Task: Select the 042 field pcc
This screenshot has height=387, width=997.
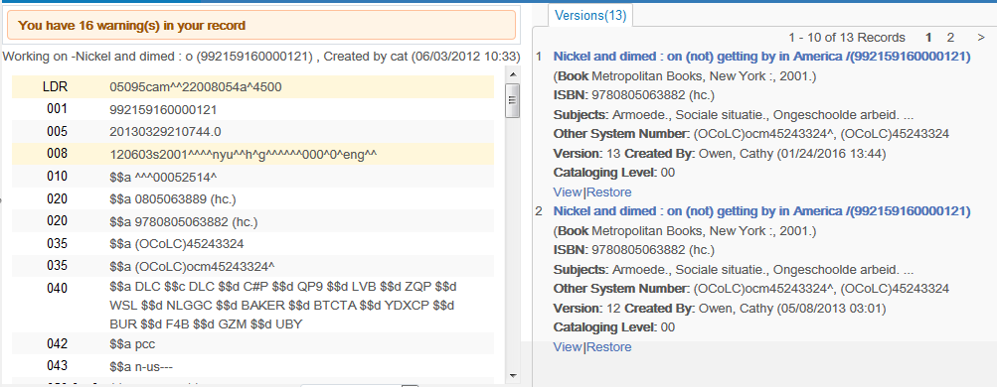Action: tap(132, 344)
